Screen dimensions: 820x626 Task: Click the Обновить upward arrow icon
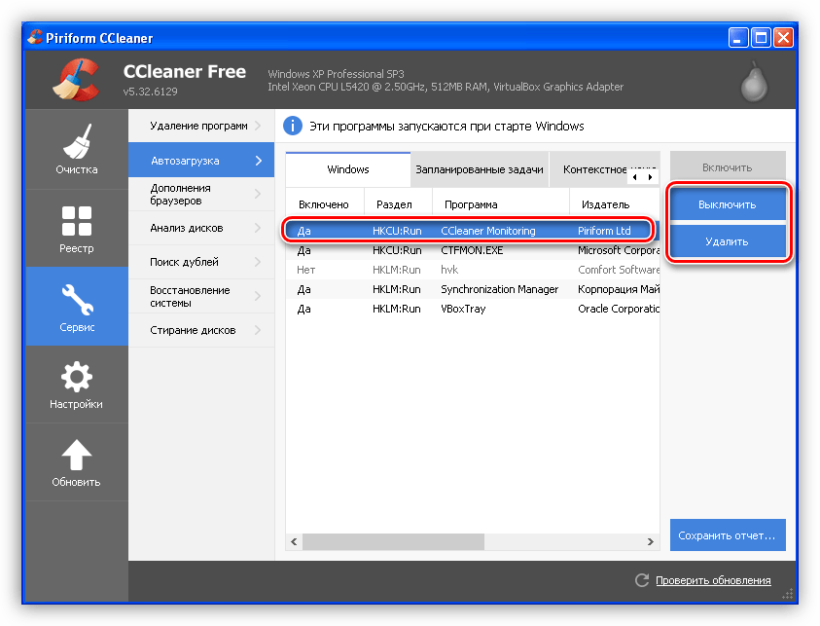[76, 455]
